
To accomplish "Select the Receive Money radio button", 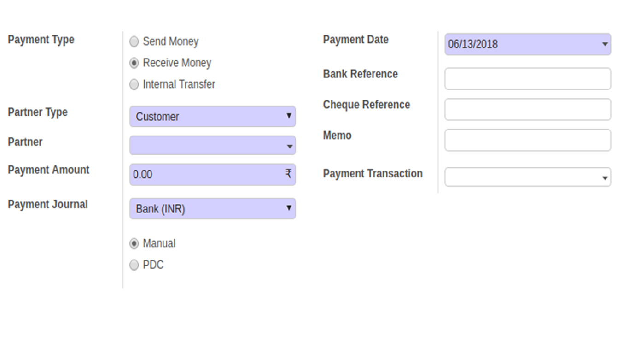I will click(134, 63).
